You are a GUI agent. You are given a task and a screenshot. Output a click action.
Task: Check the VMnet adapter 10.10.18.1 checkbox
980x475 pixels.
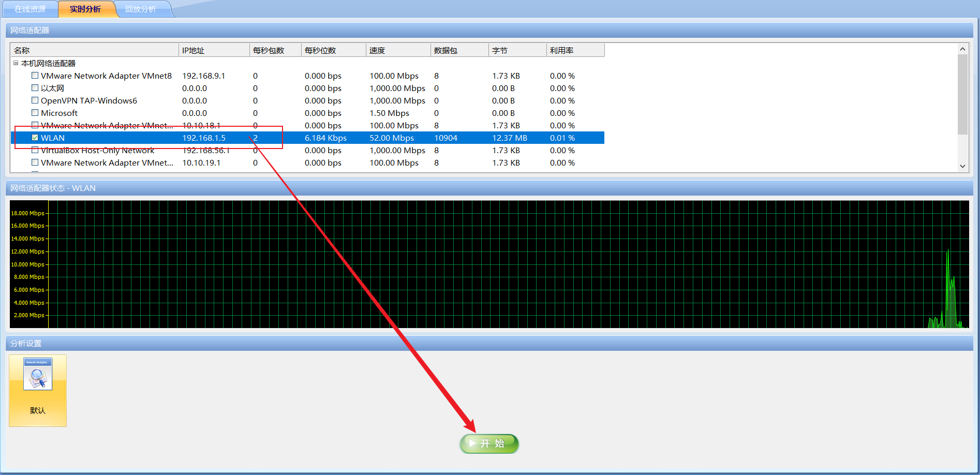pyautogui.click(x=35, y=125)
